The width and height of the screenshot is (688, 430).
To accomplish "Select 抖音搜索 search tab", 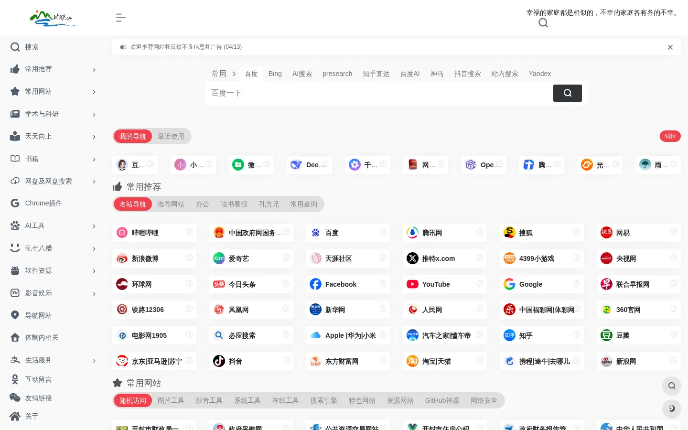I will click(467, 74).
